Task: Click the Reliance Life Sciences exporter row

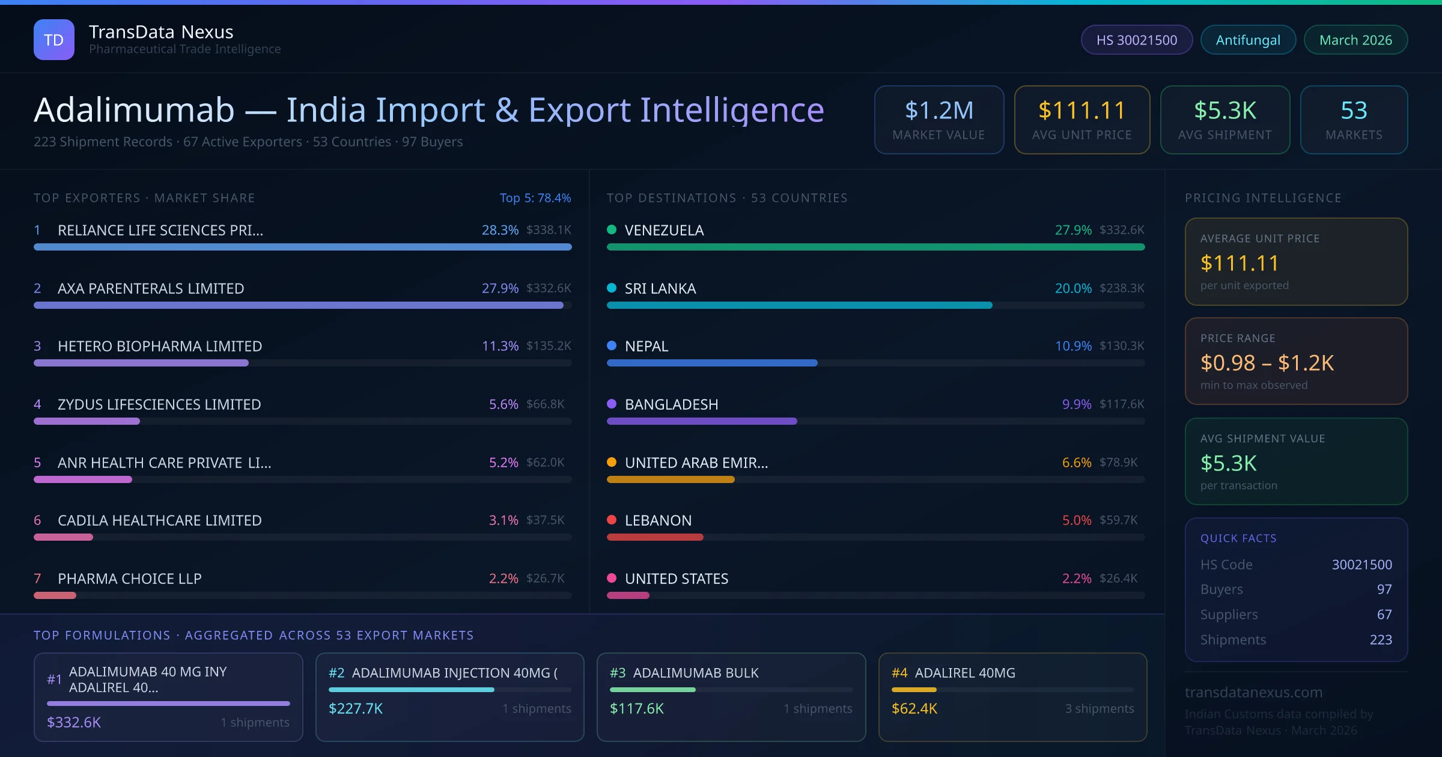Action: (x=160, y=230)
